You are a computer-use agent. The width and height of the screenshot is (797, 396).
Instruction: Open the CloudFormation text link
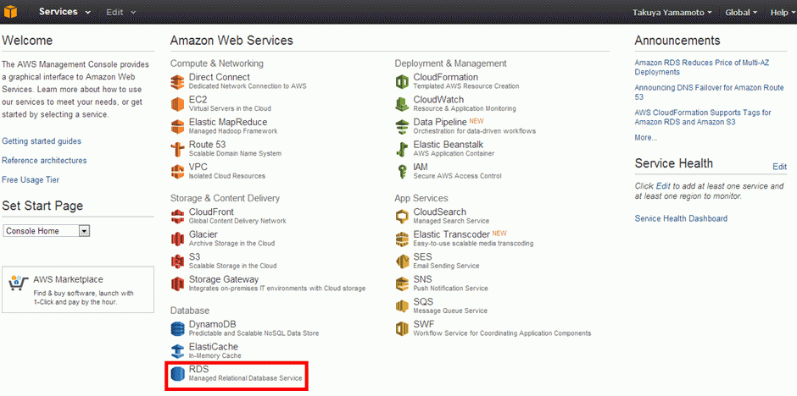(446, 77)
